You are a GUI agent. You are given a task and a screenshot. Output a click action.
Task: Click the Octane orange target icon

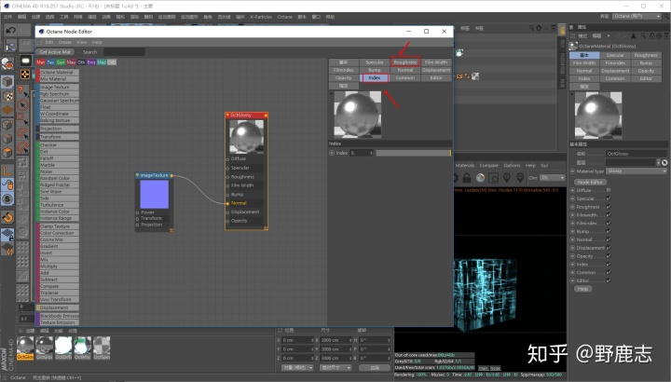click(25, 75)
